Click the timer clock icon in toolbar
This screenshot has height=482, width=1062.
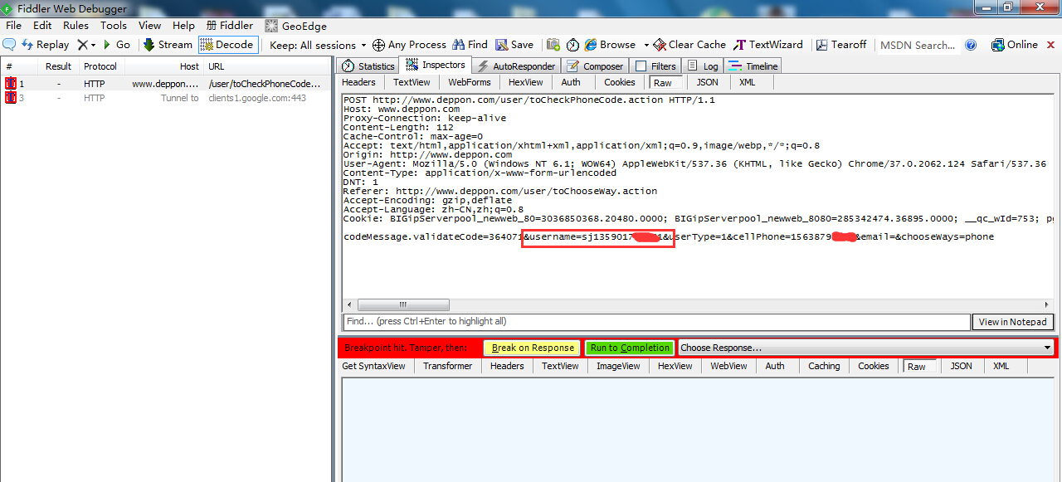572,45
